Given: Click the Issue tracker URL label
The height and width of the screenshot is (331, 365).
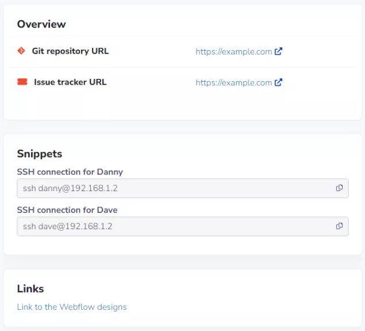Looking at the screenshot, I should (x=70, y=82).
